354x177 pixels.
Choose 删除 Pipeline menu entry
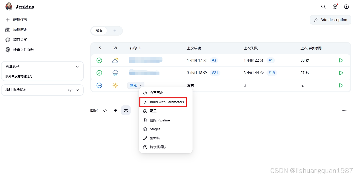(166, 120)
